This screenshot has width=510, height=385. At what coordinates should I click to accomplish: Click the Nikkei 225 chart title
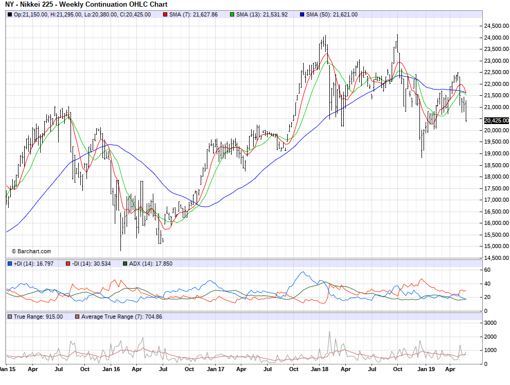[86, 5]
